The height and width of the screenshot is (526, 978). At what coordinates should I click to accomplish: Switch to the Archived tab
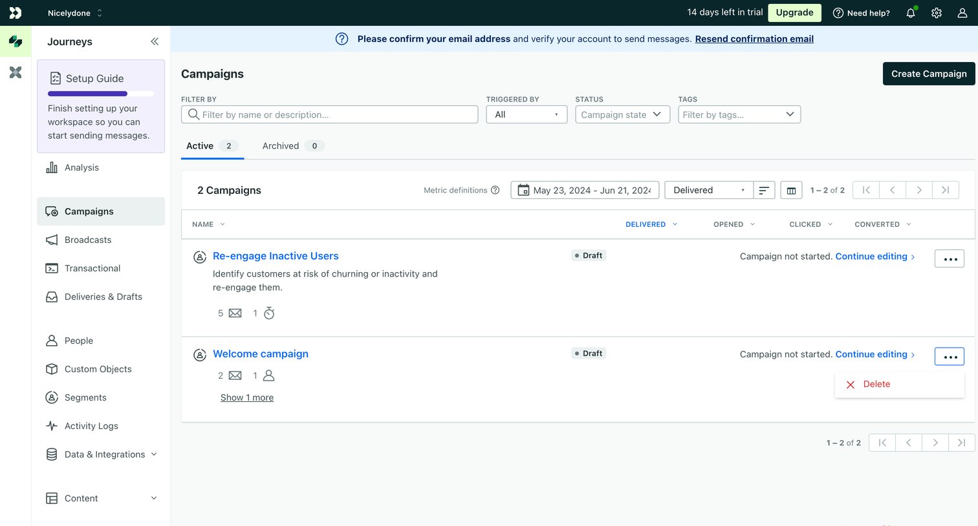coord(293,146)
